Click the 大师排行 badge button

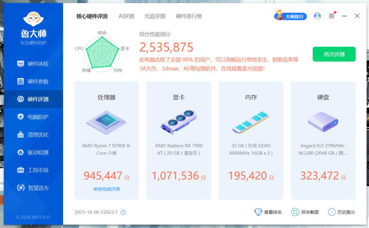pos(290,15)
